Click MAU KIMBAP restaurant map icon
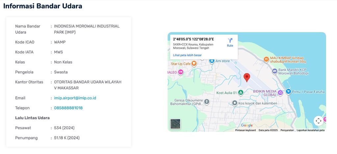Screen dimensions: 337x154 266,59
